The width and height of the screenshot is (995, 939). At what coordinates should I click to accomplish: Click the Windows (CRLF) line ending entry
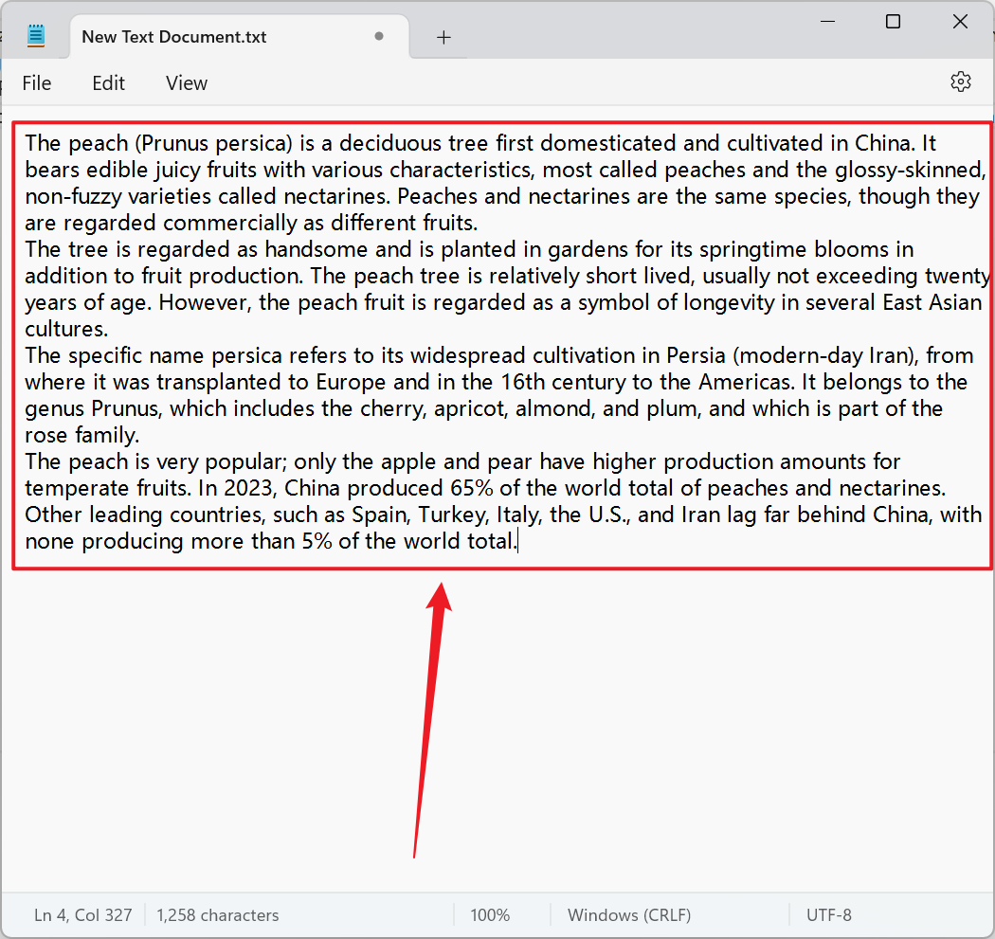tap(629, 915)
